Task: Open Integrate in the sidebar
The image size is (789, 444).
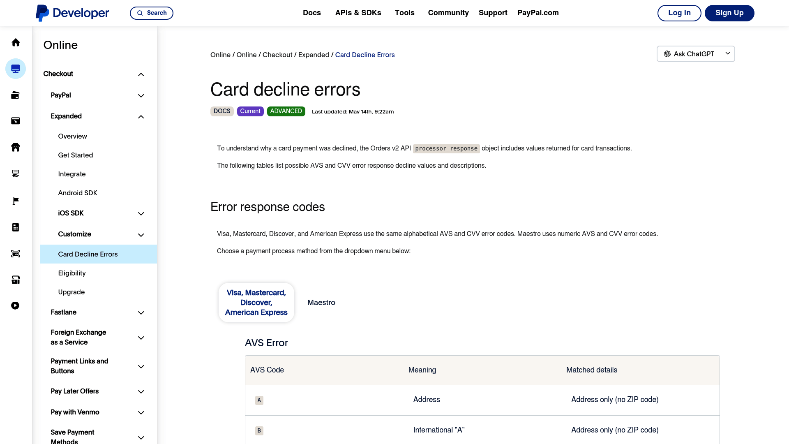Action: pyautogui.click(x=72, y=174)
